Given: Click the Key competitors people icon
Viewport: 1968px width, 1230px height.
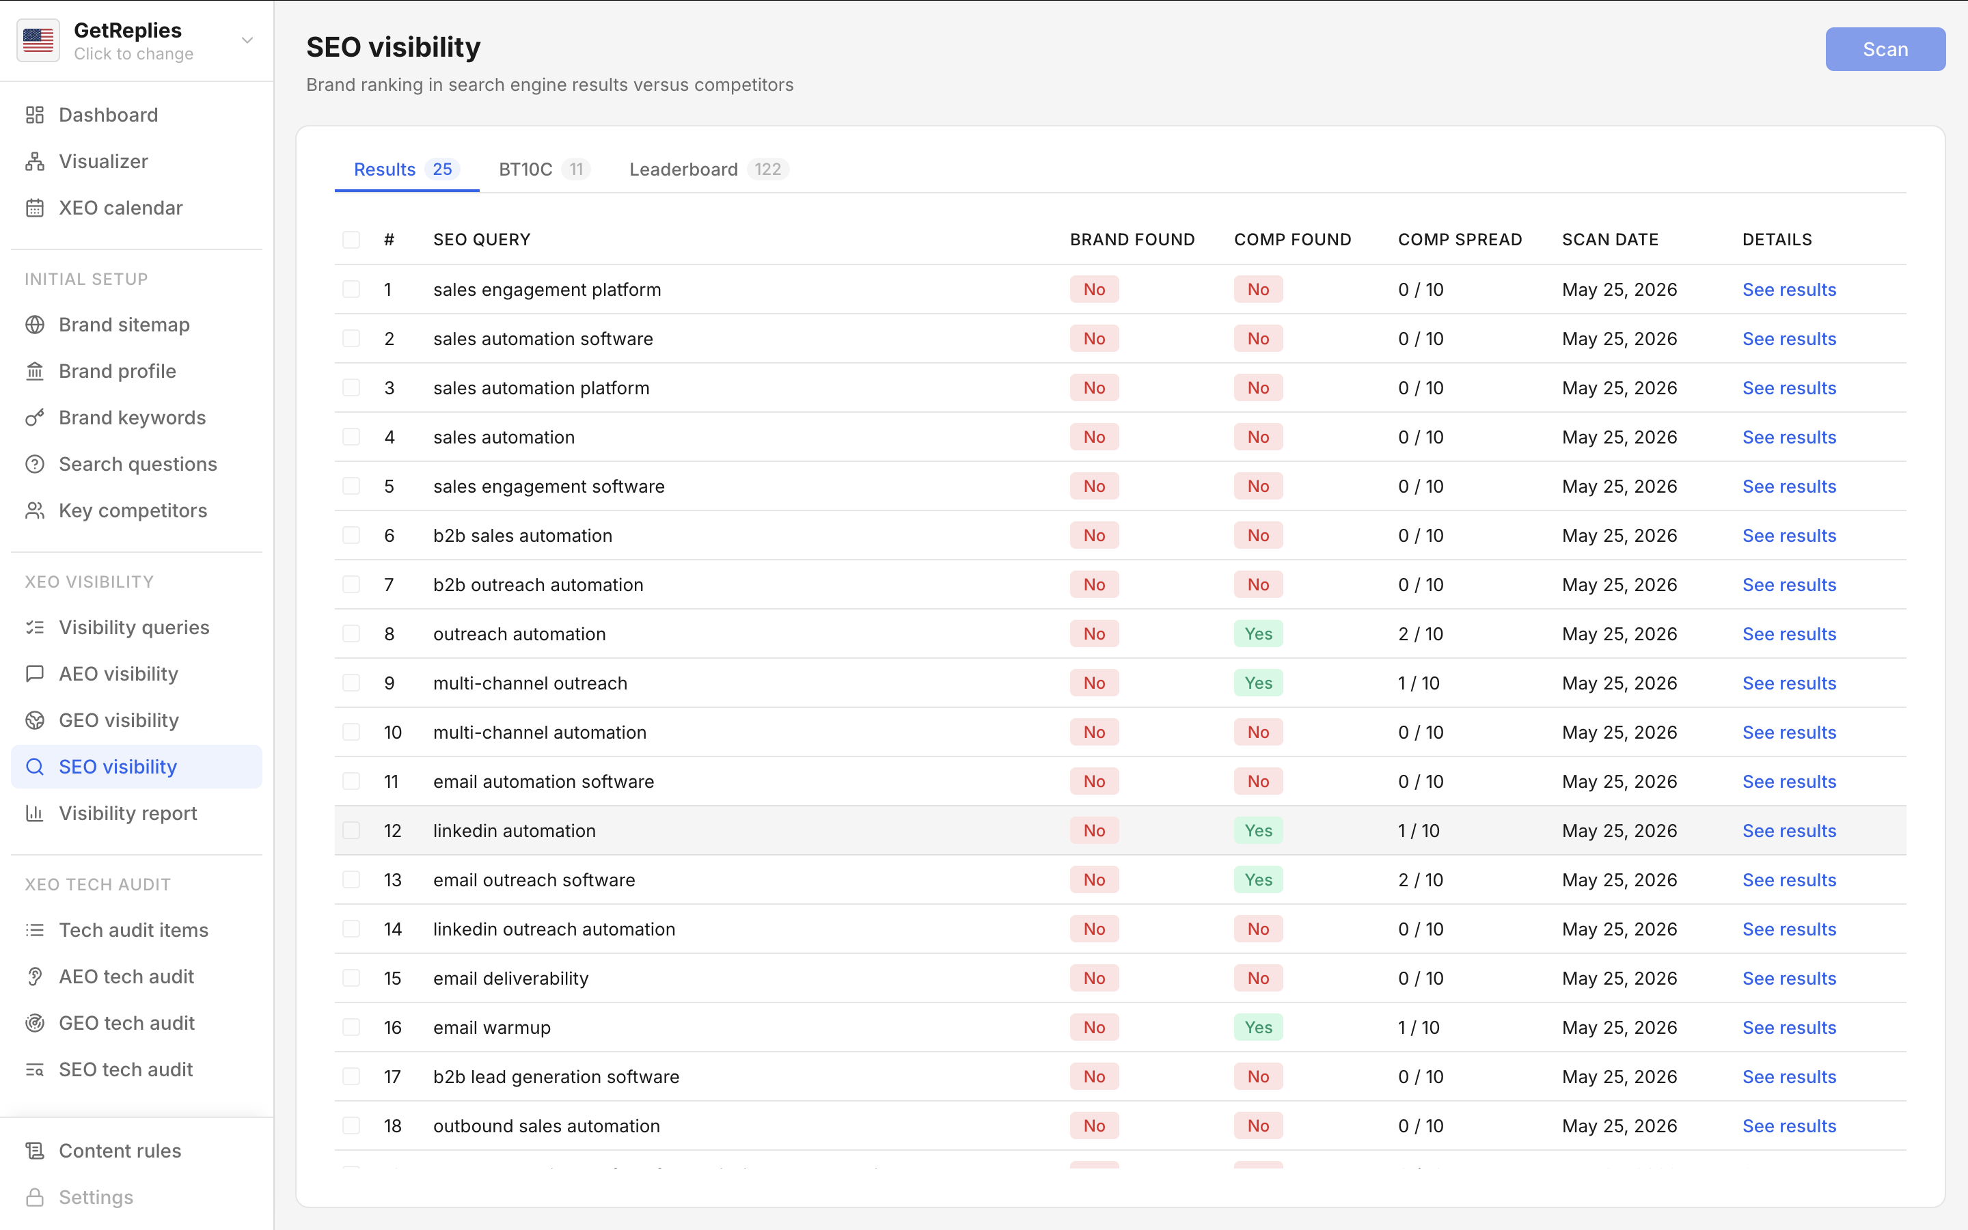Looking at the screenshot, I should [35, 510].
